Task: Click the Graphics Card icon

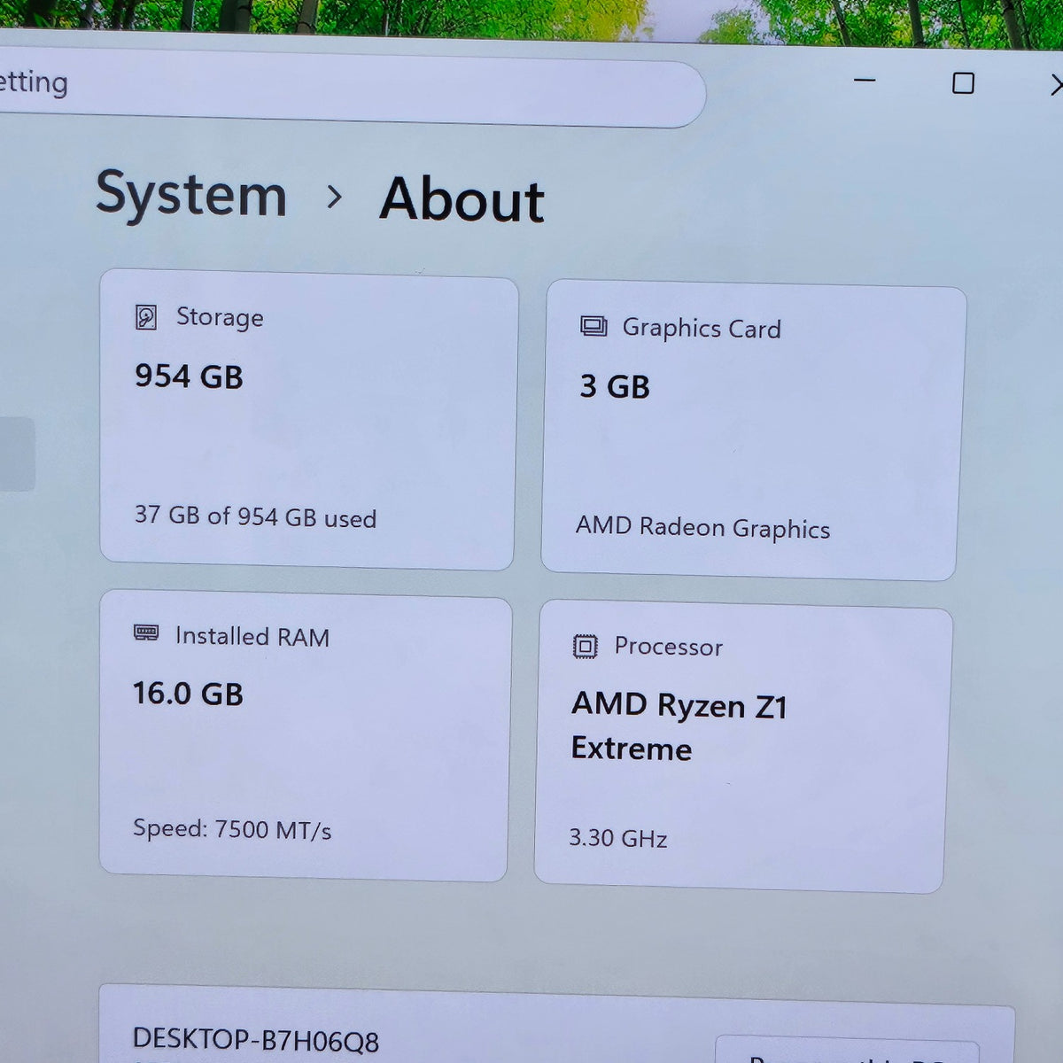Action: pyautogui.click(x=594, y=326)
